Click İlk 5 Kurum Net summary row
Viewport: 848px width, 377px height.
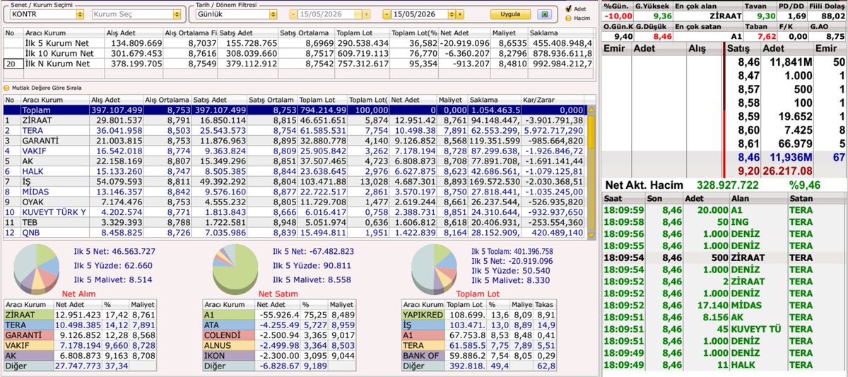click(300, 43)
